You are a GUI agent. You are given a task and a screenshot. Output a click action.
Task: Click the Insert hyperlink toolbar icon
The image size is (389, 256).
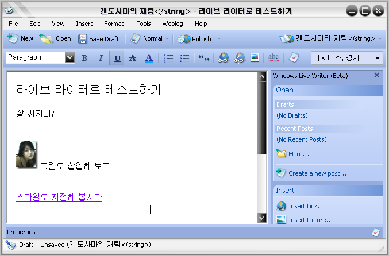click(223, 58)
